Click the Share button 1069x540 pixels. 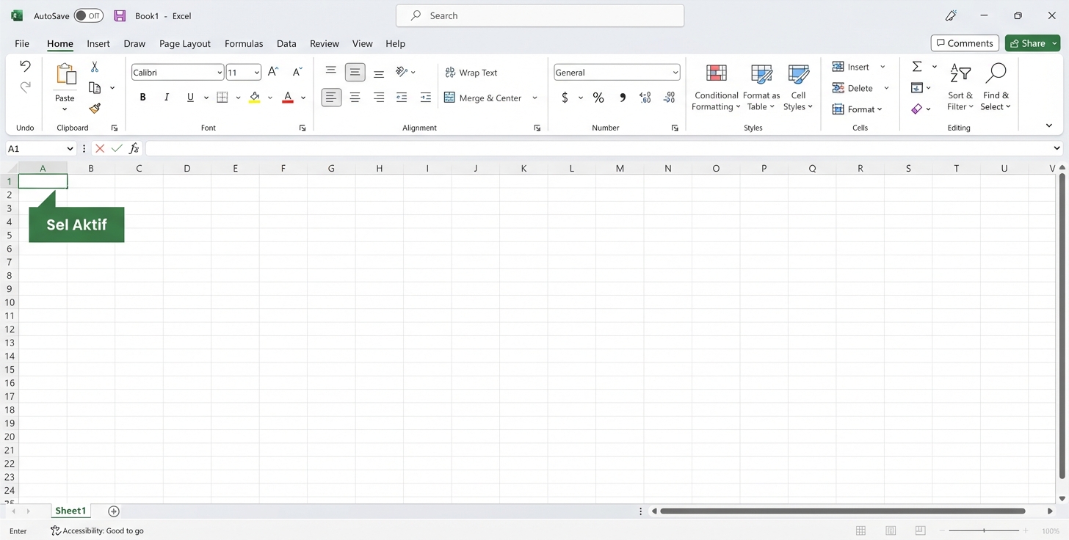tap(1031, 43)
